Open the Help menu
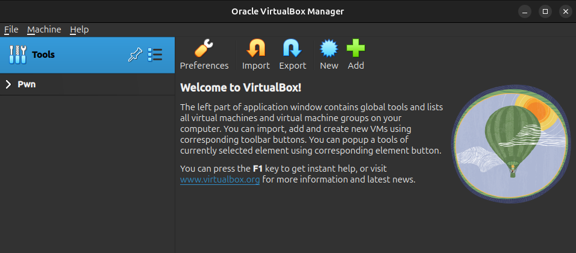The width and height of the screenshot is (576, 253). (80, 30)
